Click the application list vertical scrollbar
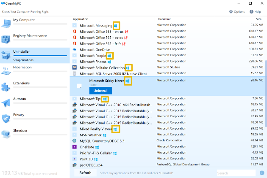This screenshot has width=267, height=178. pos(266,93)
